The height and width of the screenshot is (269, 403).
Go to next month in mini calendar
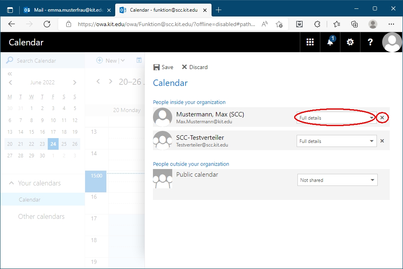point(75,83)
